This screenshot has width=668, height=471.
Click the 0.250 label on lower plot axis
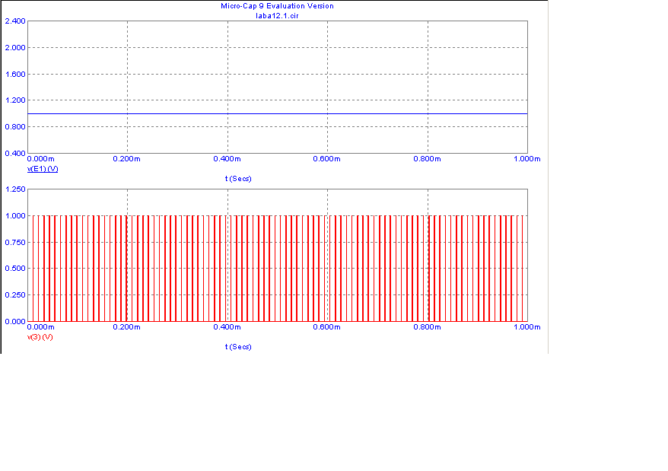[15, 294]
